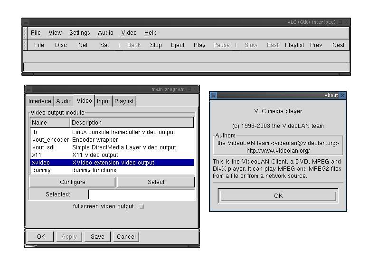Screen dimensions: 378x263
Task: Click the Configure button
Action: coord(73,182)
